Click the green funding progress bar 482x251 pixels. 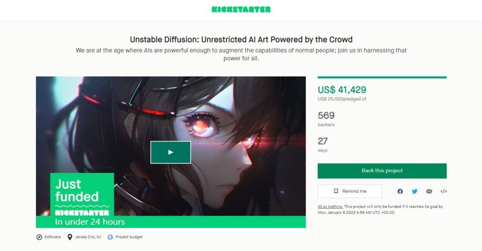tap(382, 77)
